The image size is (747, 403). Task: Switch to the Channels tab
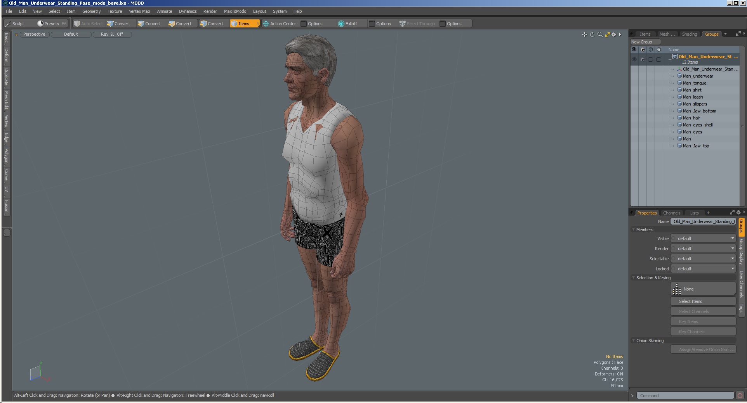(672, 213)
